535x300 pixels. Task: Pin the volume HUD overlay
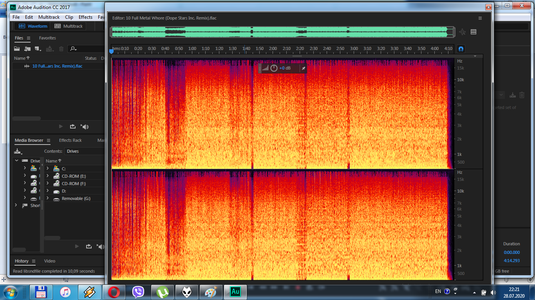coord(303,68)
